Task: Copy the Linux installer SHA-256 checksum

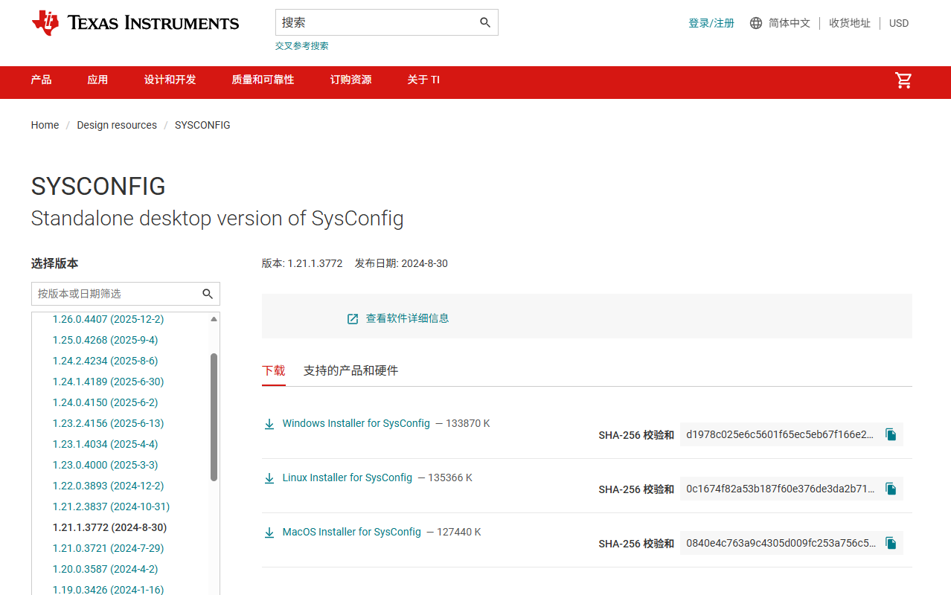Action: click(891, 489)
